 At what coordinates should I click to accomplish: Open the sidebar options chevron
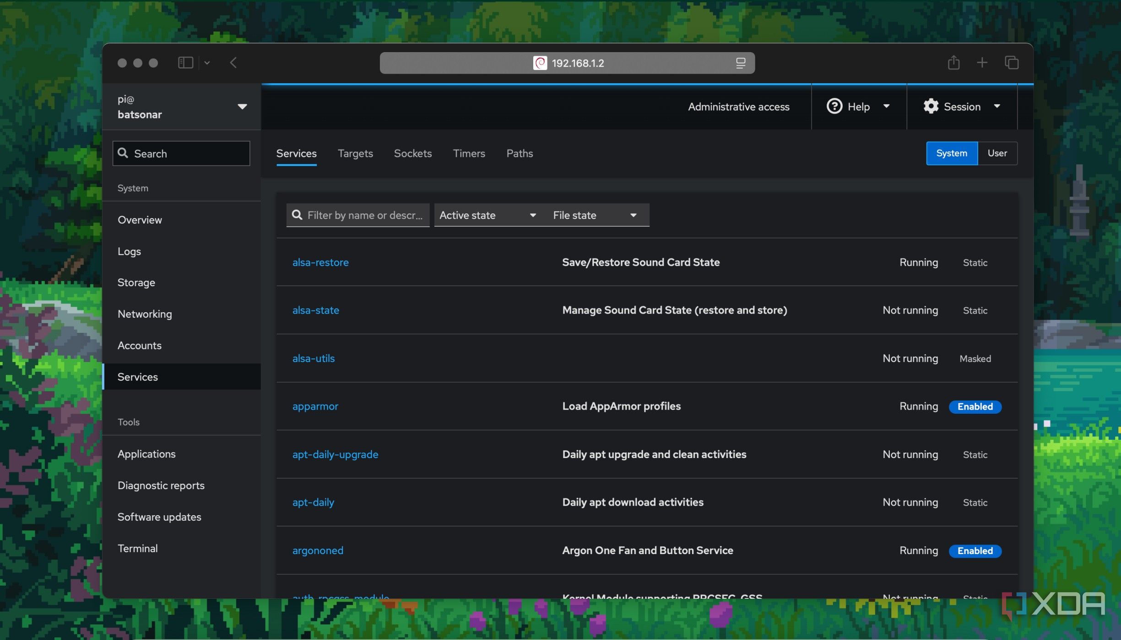(x=207, y=63)
